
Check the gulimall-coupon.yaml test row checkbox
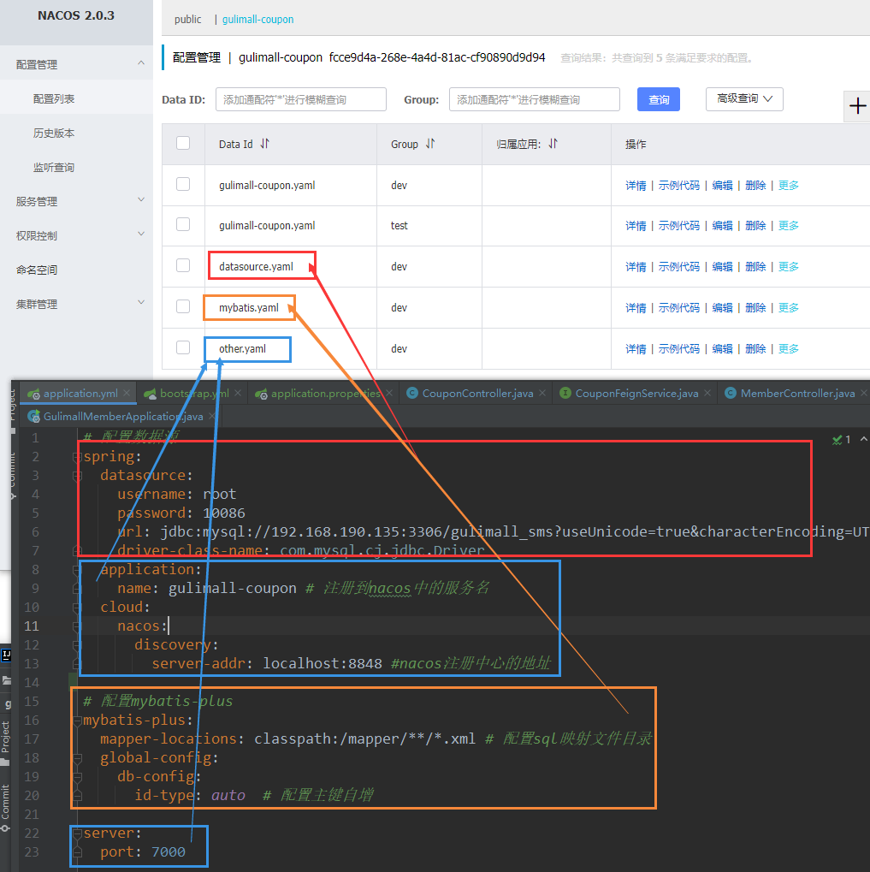click(x=183, y=225)
